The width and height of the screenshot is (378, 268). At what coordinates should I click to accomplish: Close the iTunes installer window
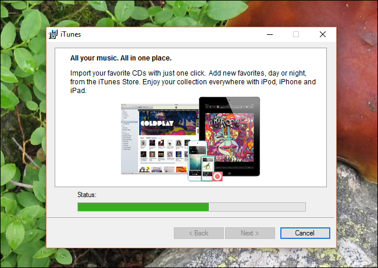pyautogui.click(x=323, y=34)
